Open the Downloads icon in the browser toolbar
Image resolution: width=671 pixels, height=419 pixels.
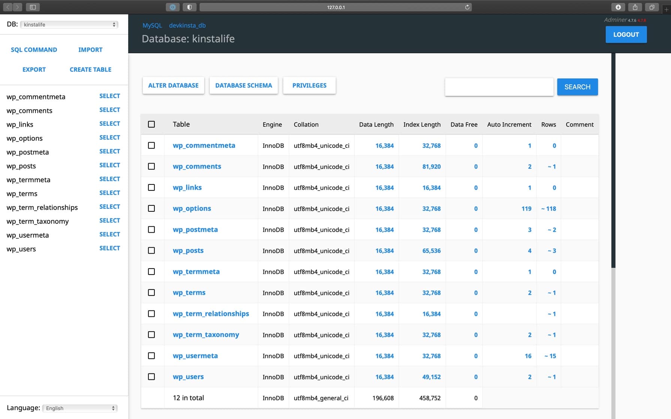619,7
